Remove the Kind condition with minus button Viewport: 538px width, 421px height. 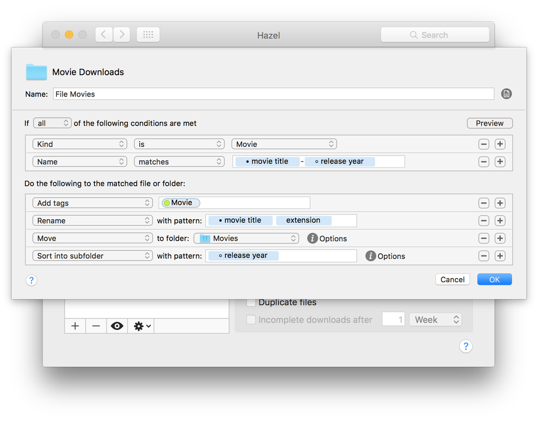click(x=484, y=144)
